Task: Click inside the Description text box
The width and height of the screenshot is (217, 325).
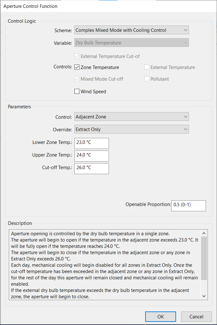Action: click(105, 265)
